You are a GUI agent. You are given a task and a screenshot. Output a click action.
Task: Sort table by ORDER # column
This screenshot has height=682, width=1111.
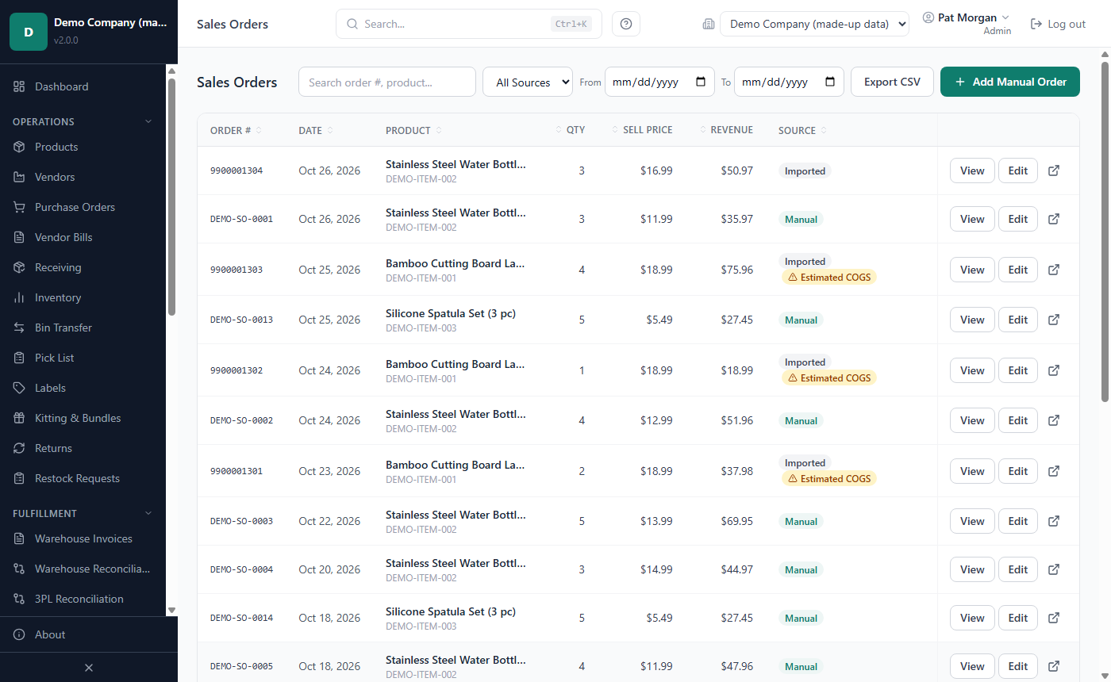(x=236, y=130)
